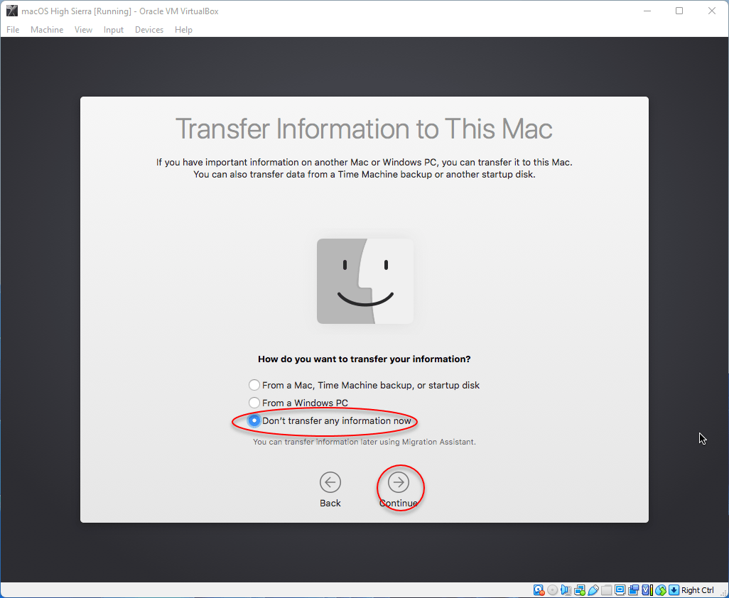Maximize the VirtualBox window
The height and width of the screenshot is (598, 729).
tap(679, 11)
